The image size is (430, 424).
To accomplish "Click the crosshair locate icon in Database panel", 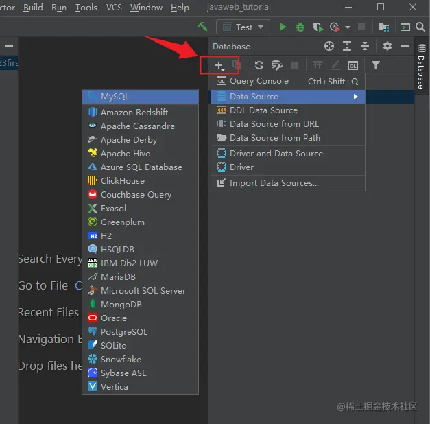I will pyautogui.click(x=329, y=46).
